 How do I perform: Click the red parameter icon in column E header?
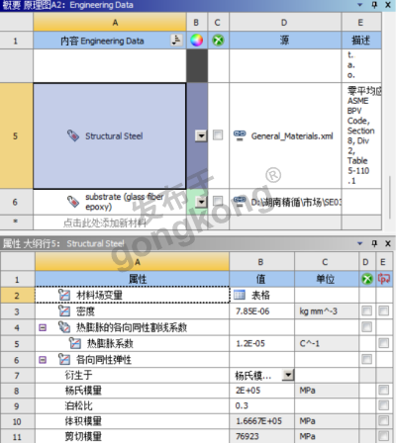(383, 279)
